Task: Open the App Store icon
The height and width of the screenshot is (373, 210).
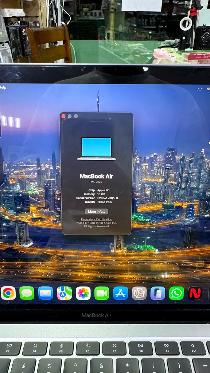Action: click(x=121, y=293)
